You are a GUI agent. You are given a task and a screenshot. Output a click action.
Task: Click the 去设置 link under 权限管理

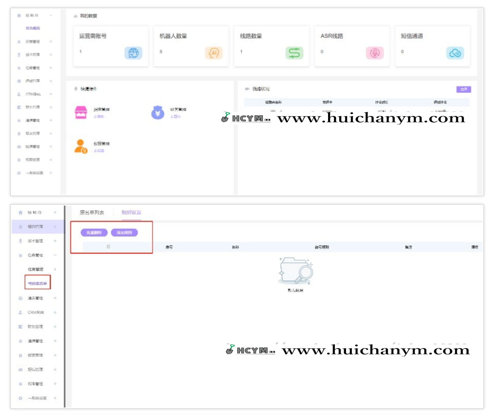tap(99, 151)
